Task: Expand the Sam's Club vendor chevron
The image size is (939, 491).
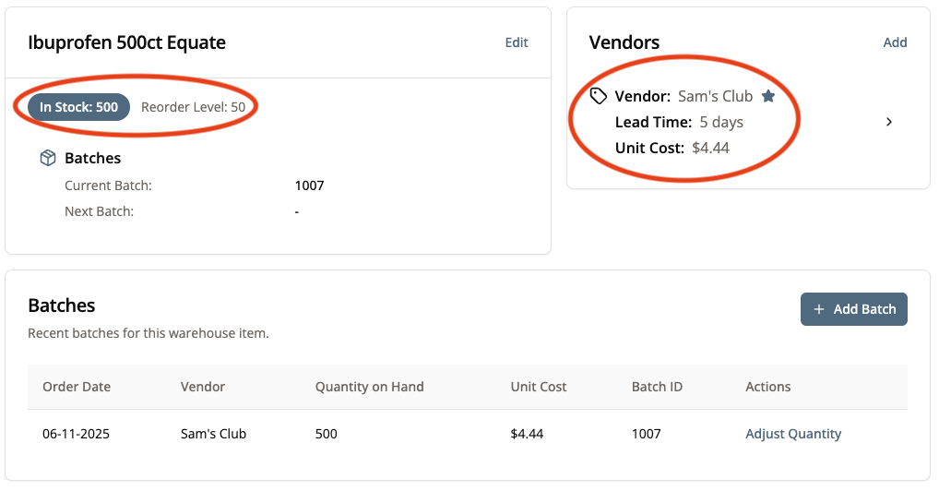Action: click(x=889, y=122)
